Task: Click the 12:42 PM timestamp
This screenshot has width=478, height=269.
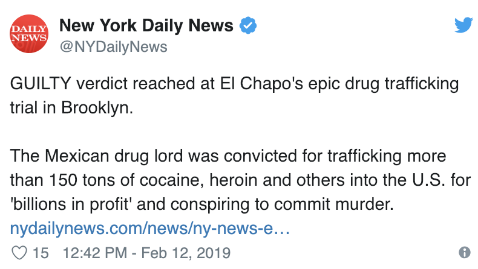Action: click(95, 253)
